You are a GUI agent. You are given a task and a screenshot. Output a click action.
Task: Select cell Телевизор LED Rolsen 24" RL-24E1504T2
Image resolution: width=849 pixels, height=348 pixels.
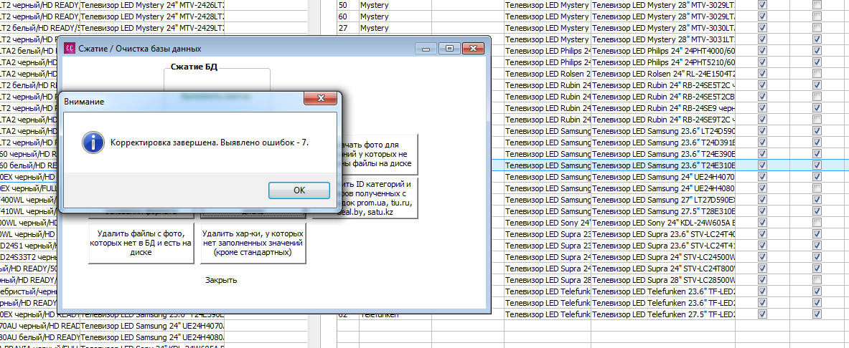point(663,74)
